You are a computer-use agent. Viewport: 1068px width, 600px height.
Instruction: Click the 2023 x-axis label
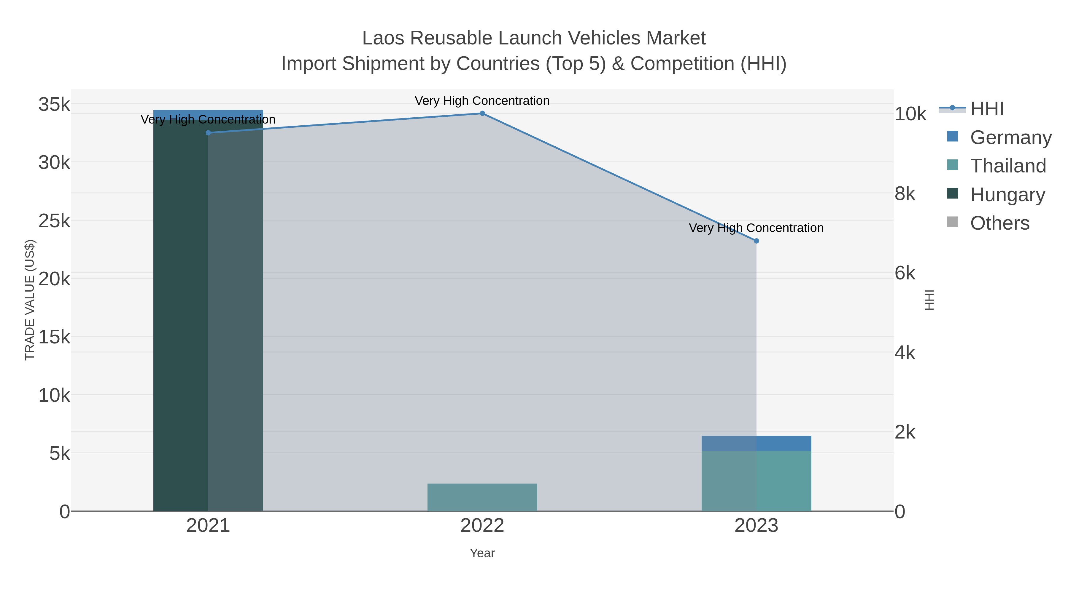(756, 526)
